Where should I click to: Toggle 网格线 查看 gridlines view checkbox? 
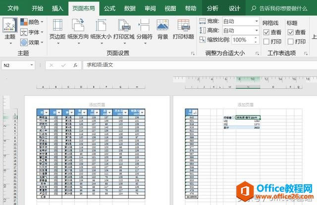[266, 32]
